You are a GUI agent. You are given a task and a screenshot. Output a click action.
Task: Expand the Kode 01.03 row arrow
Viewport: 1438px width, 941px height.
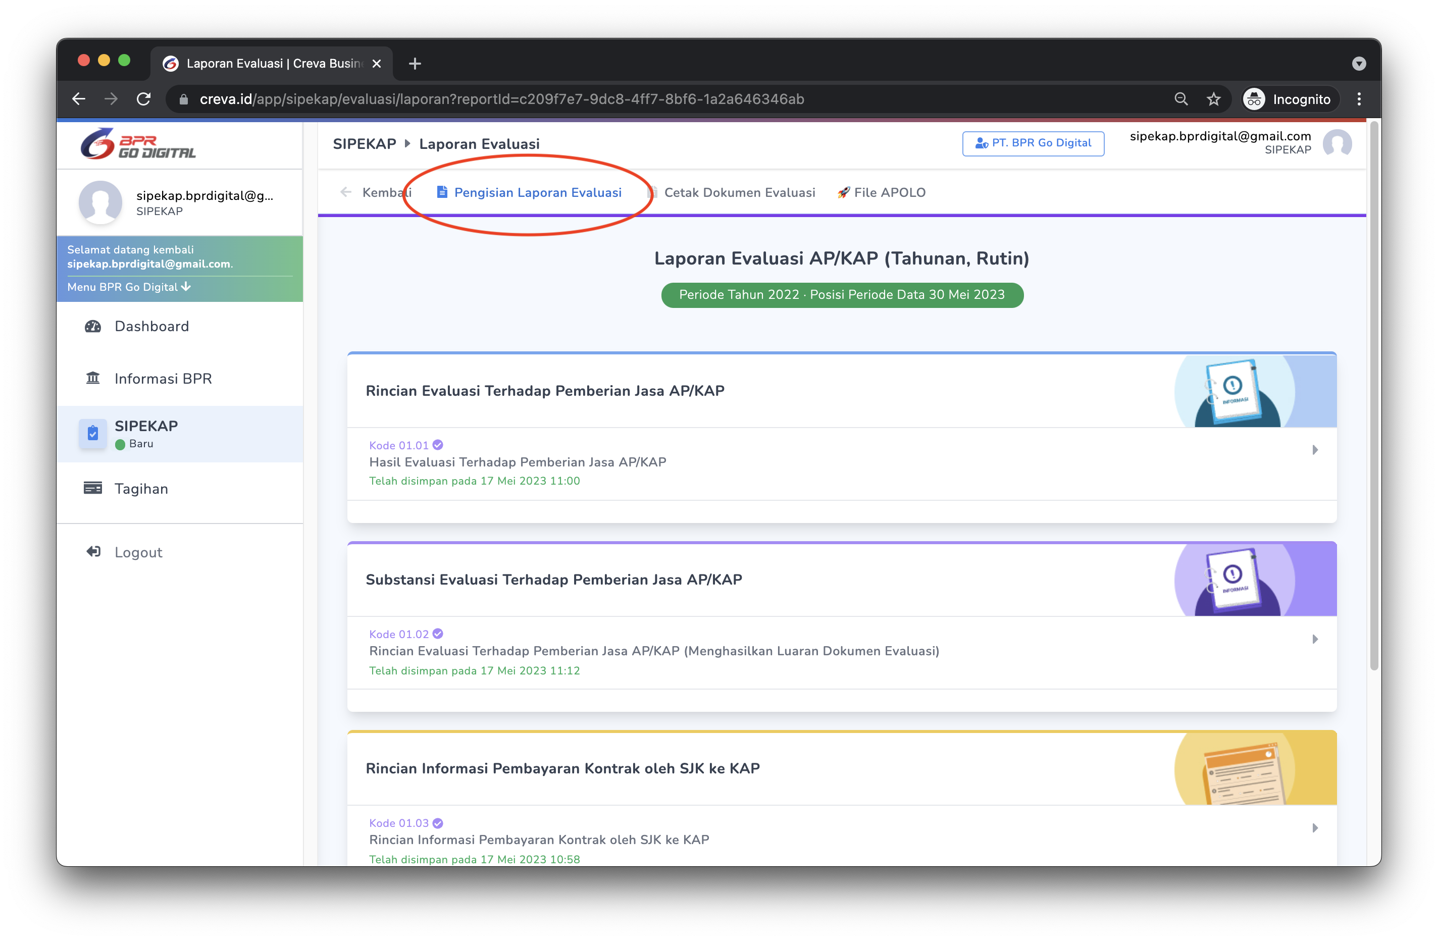click(x=1315, y=828)
